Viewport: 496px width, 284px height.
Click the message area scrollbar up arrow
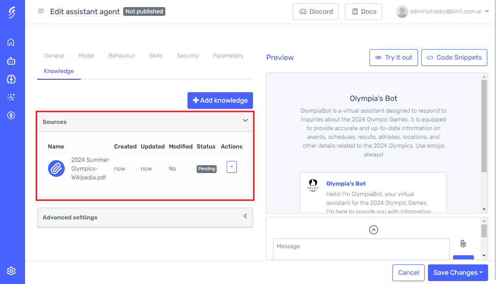click(x=484, y=221)
